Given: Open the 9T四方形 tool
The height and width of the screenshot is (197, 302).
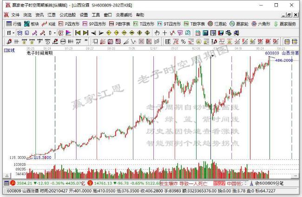Looking at the screenshot, I should pos(169,24).
